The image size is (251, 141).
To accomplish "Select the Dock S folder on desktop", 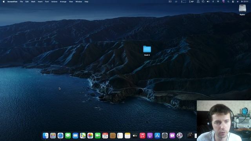I will coord(147,51).
